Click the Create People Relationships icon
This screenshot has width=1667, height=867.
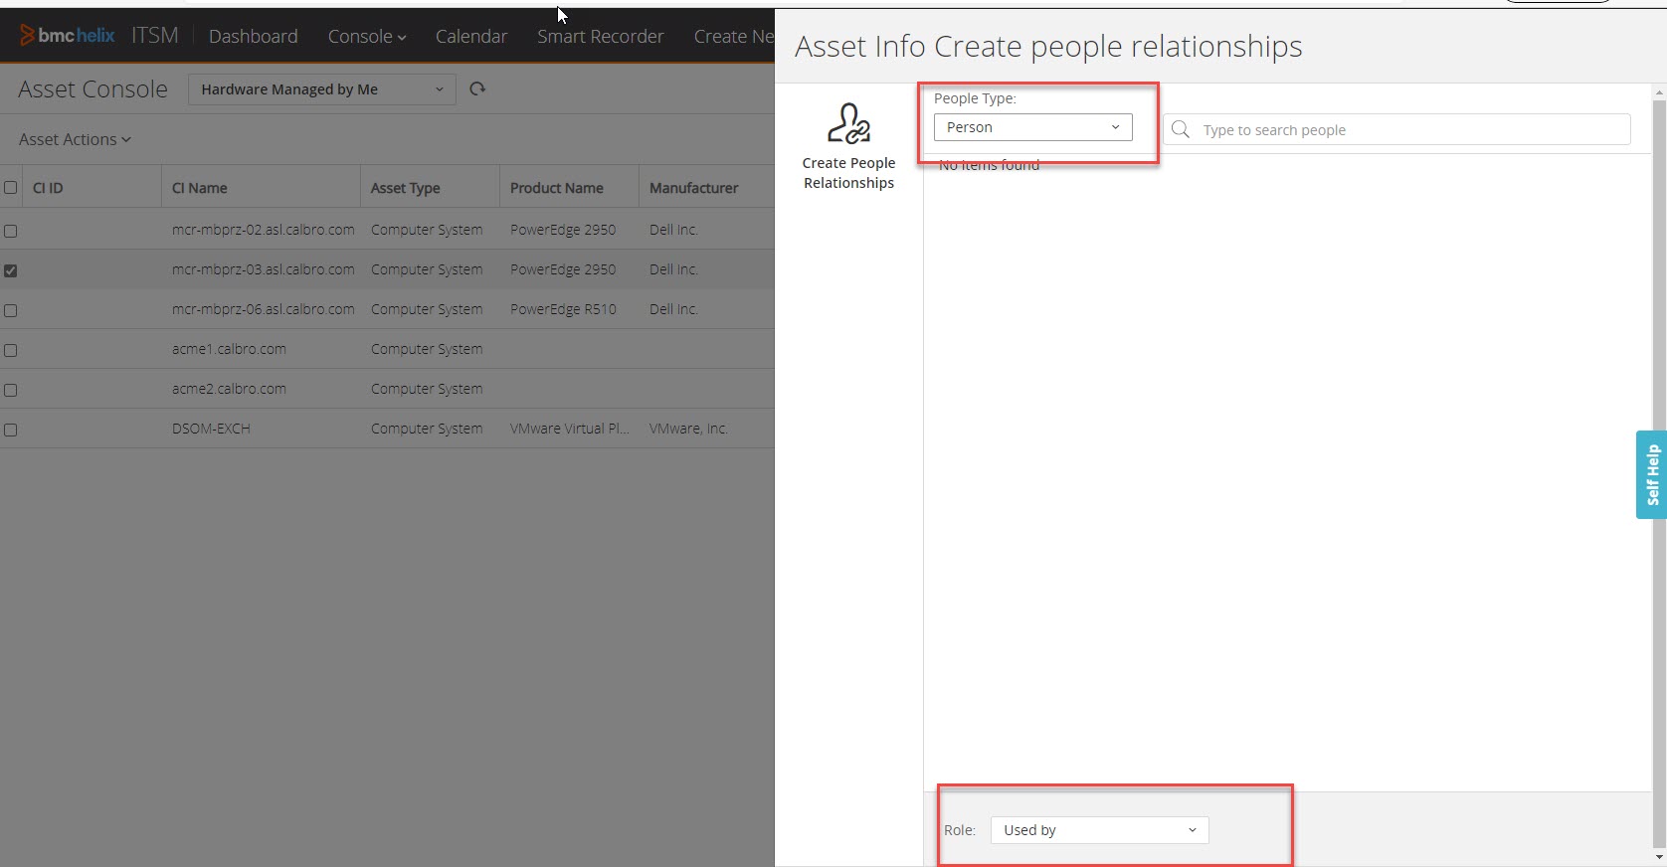[848, 124]
